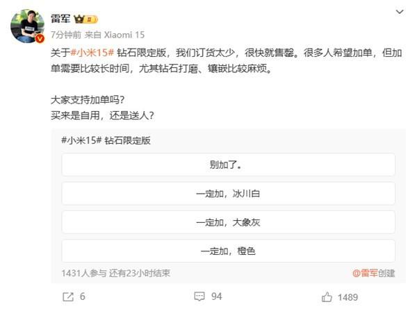Screen dimensions: 417x309
Task: Click the 来自 Xiaomi 15 source text
Action: tap(115, 35)
